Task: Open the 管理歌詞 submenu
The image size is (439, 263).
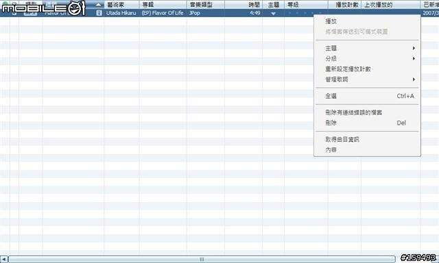Action: [367, 79]
